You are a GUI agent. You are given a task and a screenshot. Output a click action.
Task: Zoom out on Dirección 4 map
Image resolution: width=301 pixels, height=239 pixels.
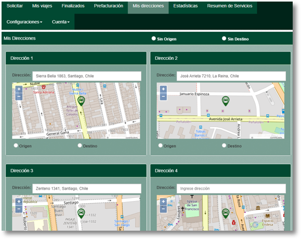pos(163,209)
